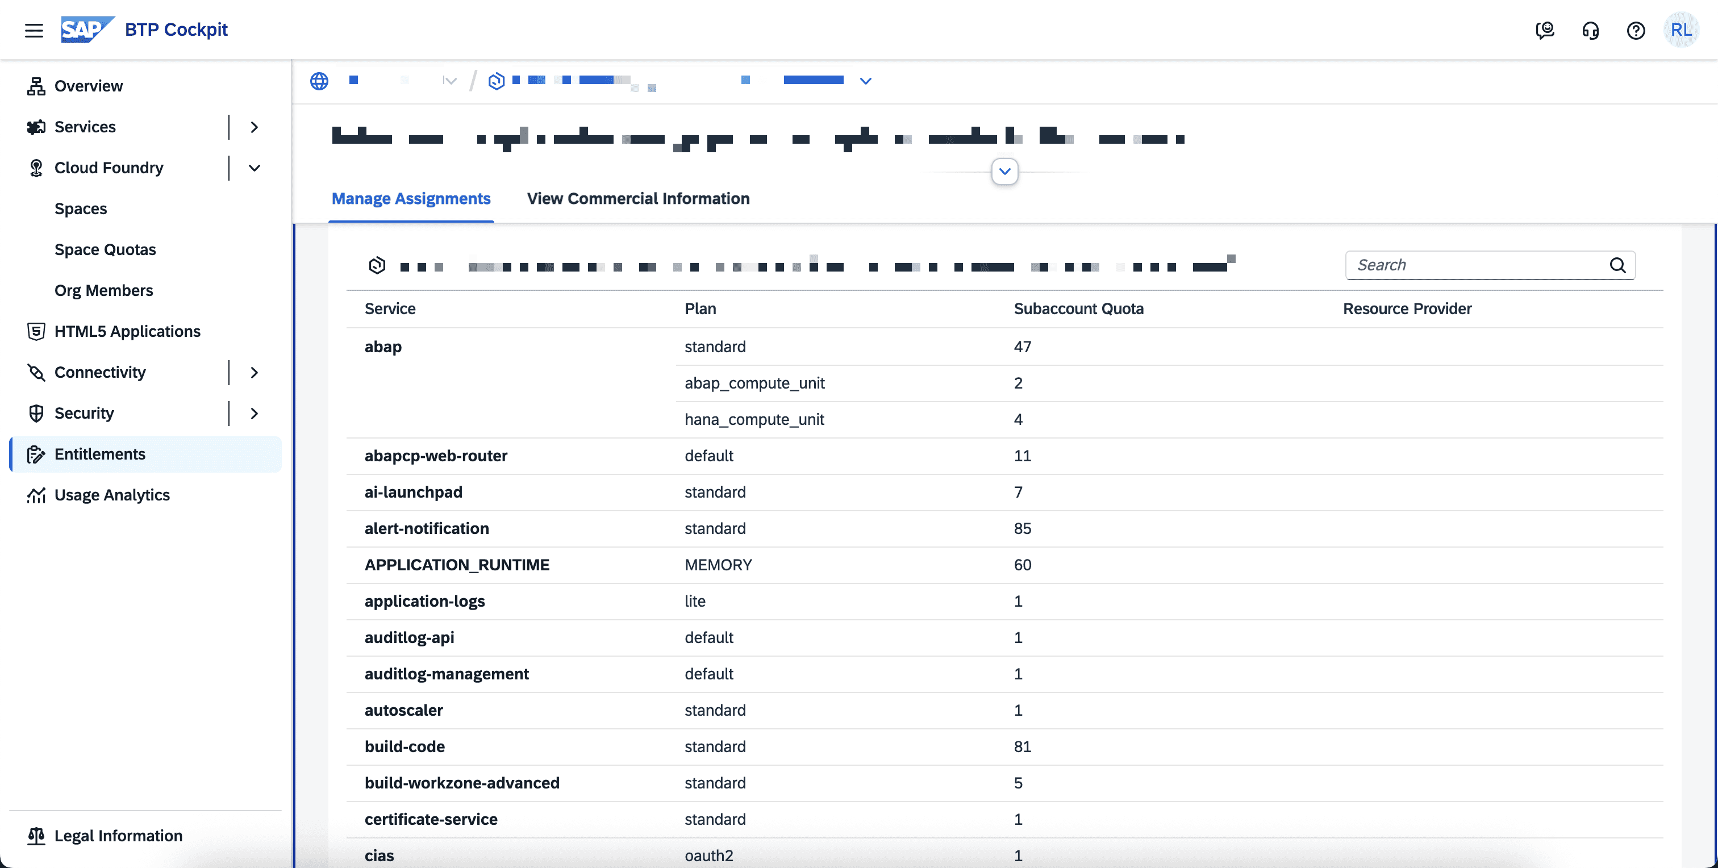Click the Services puzzle icon

(36, 127)
